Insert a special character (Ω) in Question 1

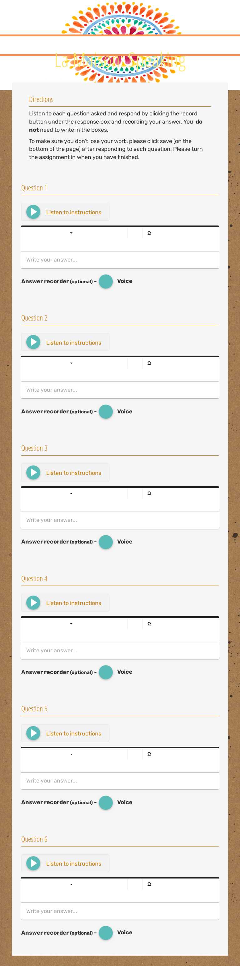[x=149, y=232]
